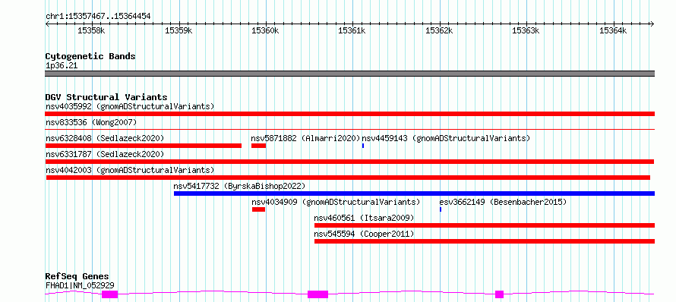676x302 pixels.
Task: Click the nsv4042003 gnomADStructuralVariants label
Action: coord(130,170)
